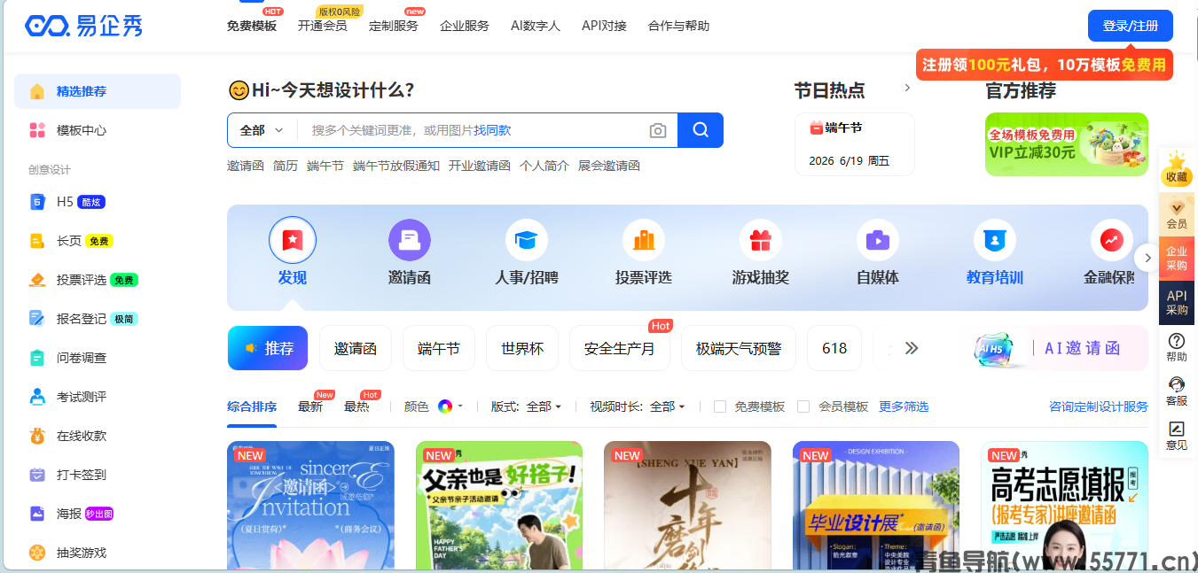Select the 极端天气预警 tag
1198x573 pixels.
coord(739,348)
